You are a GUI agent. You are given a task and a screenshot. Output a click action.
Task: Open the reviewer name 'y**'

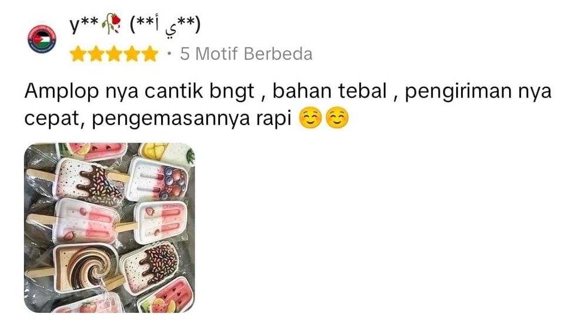point(84,24)
